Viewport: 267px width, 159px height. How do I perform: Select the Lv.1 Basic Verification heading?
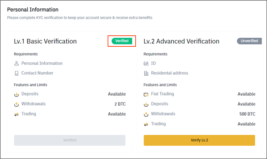[45, 41]
